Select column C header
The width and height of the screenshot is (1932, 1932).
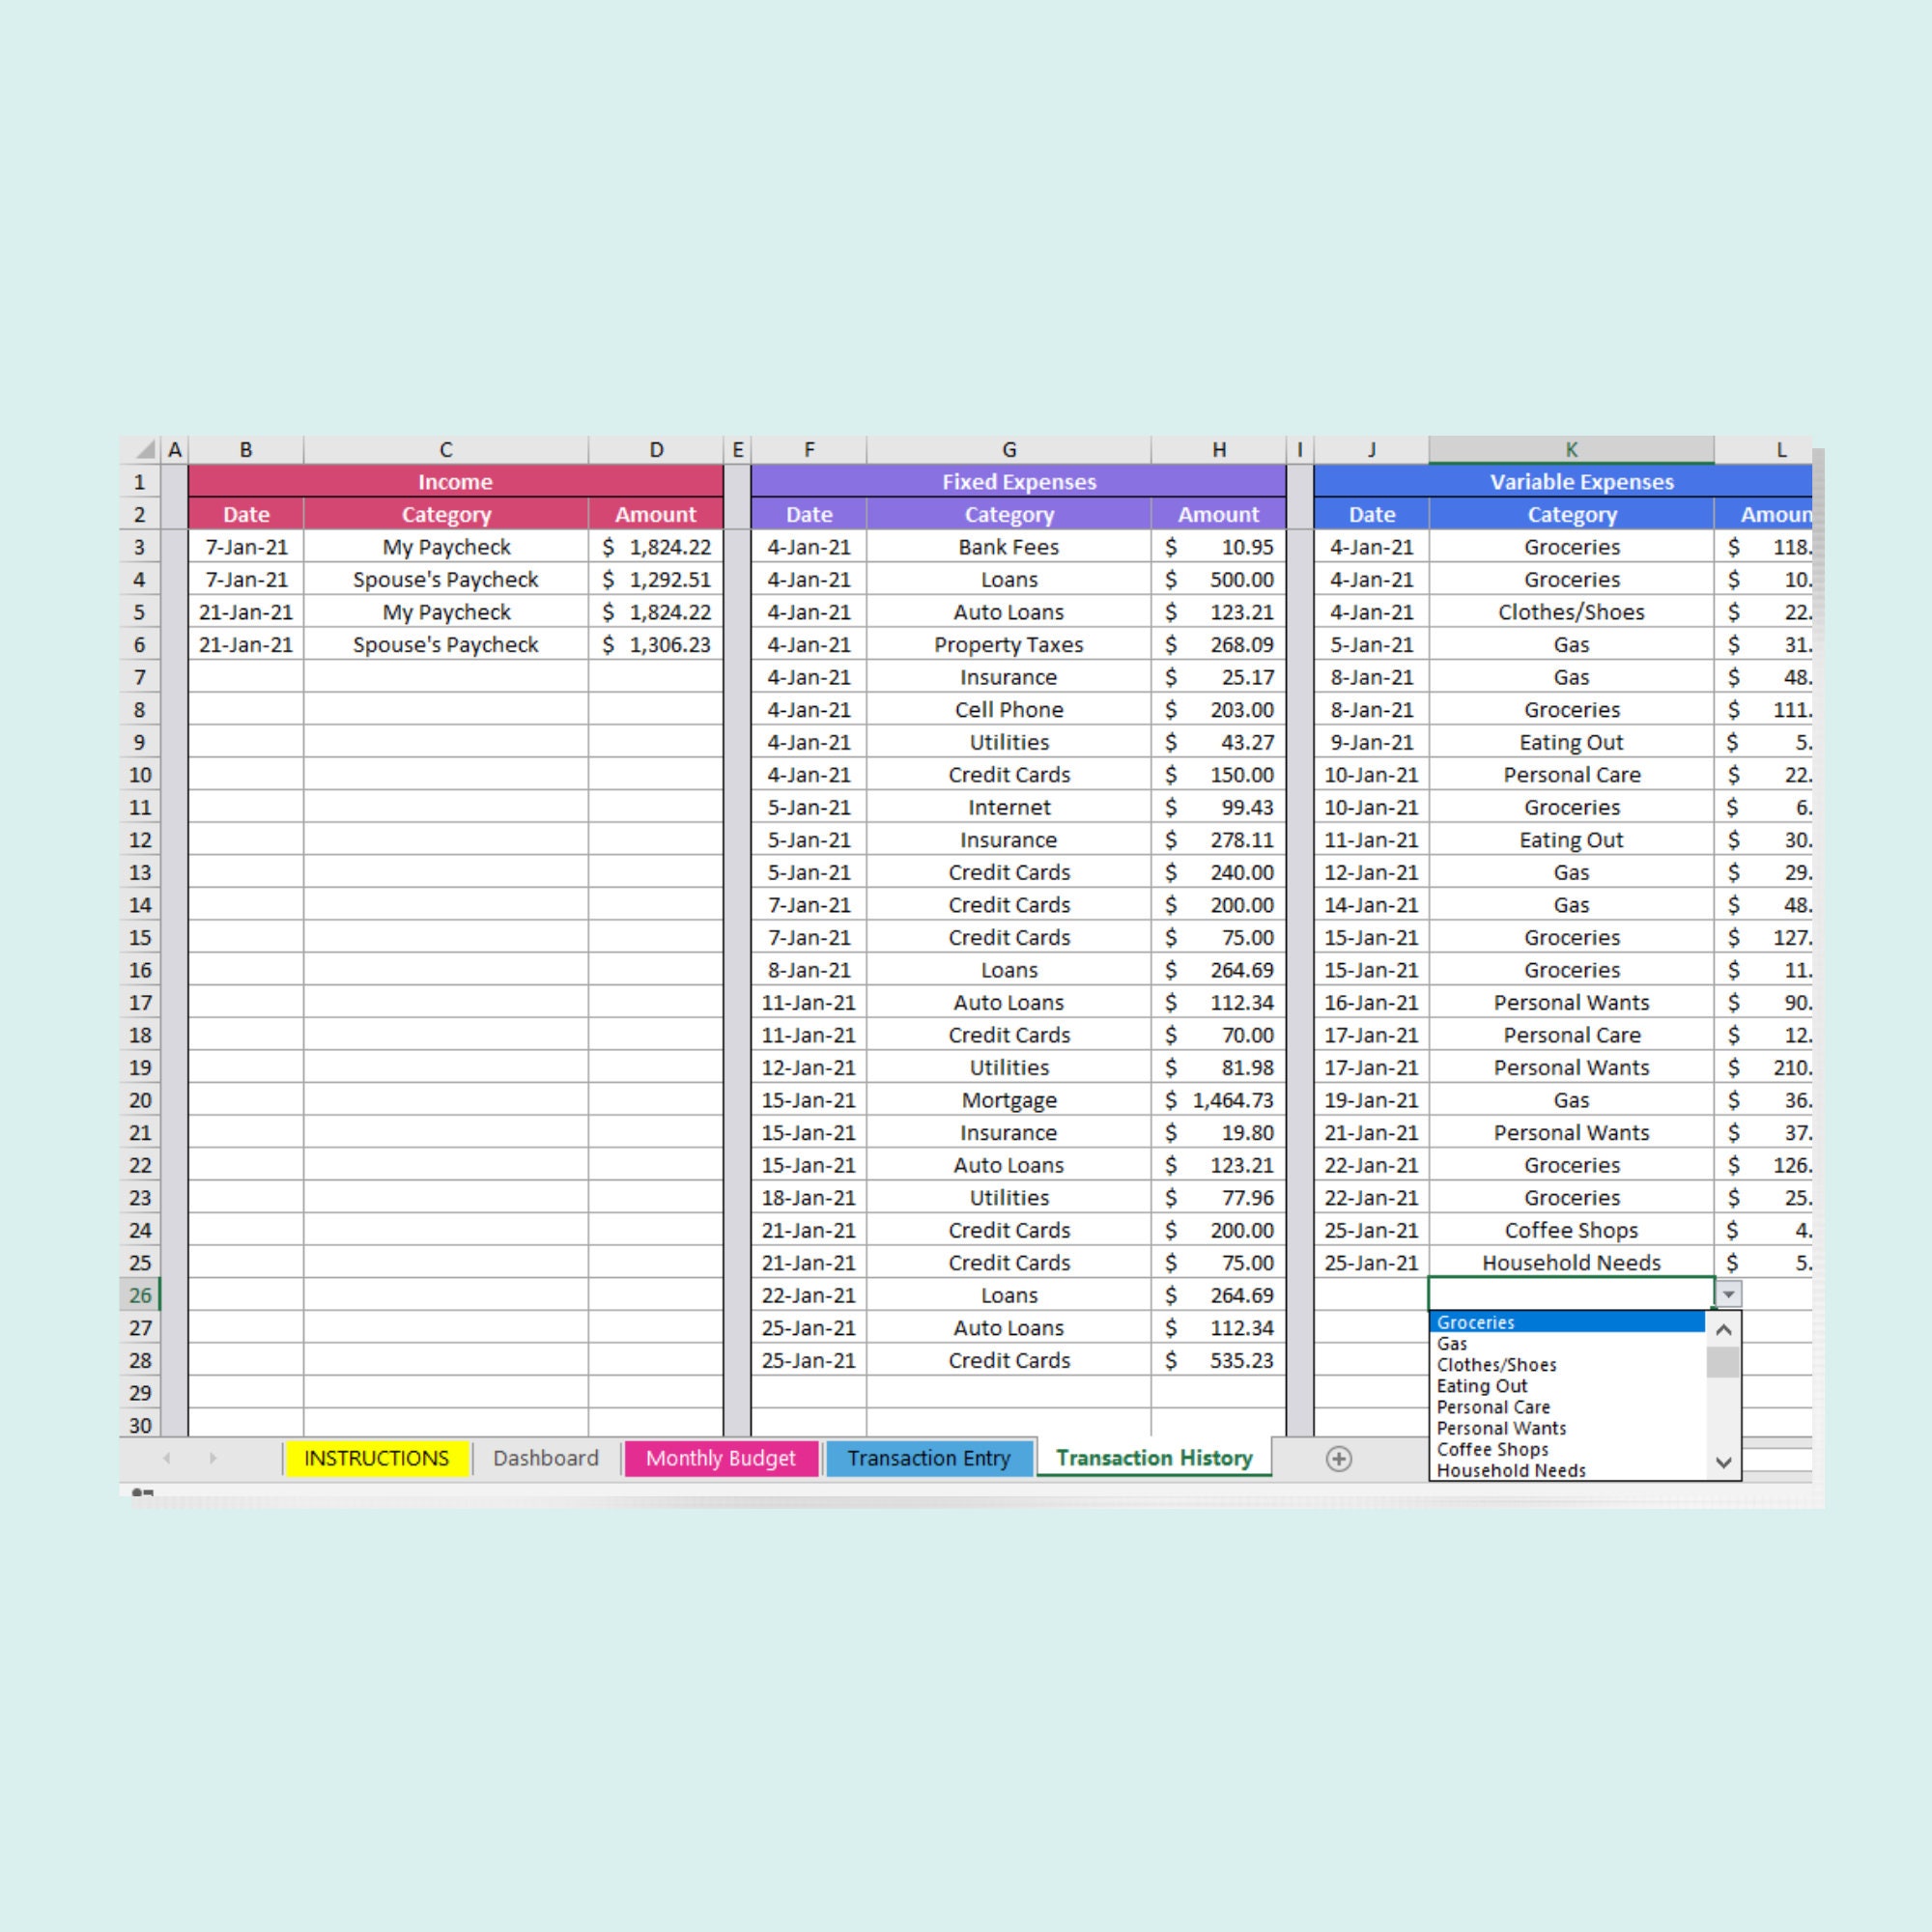pyautogui.click(x=446, y=450)
